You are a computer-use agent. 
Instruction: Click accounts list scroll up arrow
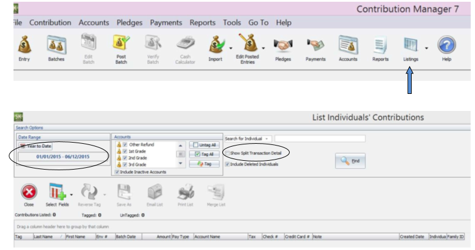click(181, 146)
